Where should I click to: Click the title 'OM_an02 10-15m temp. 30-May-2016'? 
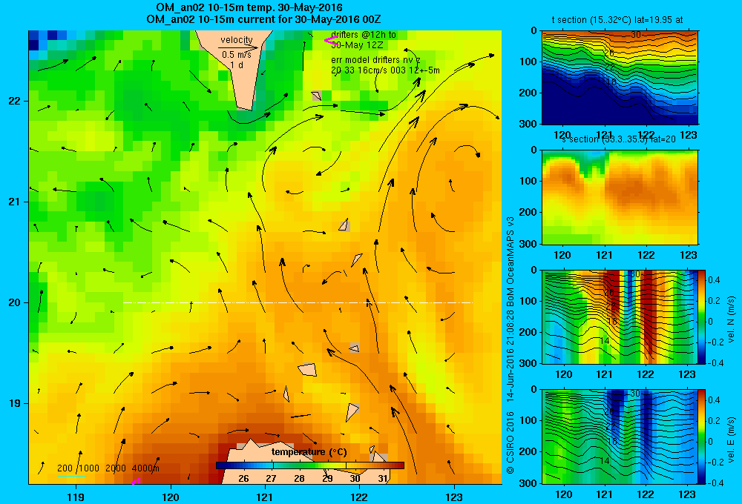[249, 7]
